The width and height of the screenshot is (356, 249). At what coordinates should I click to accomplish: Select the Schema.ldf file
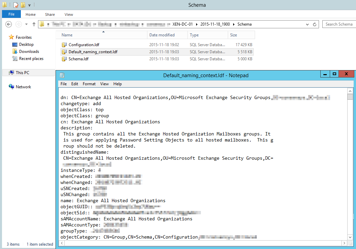click(78, 59)
